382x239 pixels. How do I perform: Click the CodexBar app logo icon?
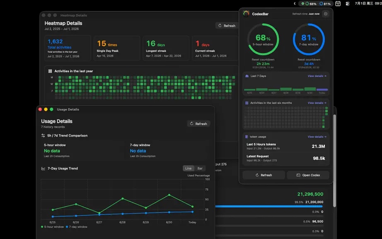pos(246,14)
